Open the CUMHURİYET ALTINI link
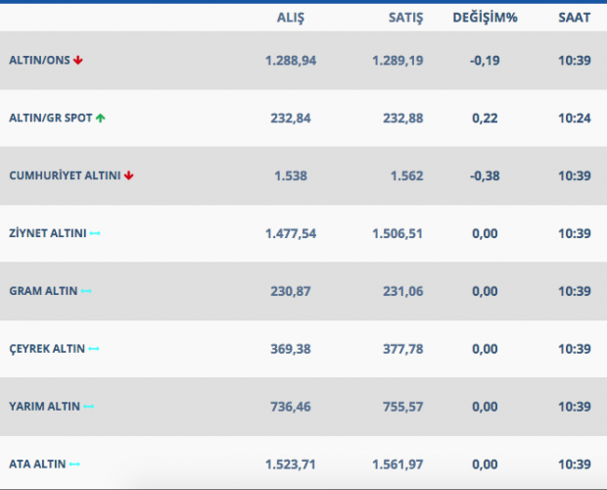Image resolution: width=607 pixels, height=490 pixels. point(64,175)
